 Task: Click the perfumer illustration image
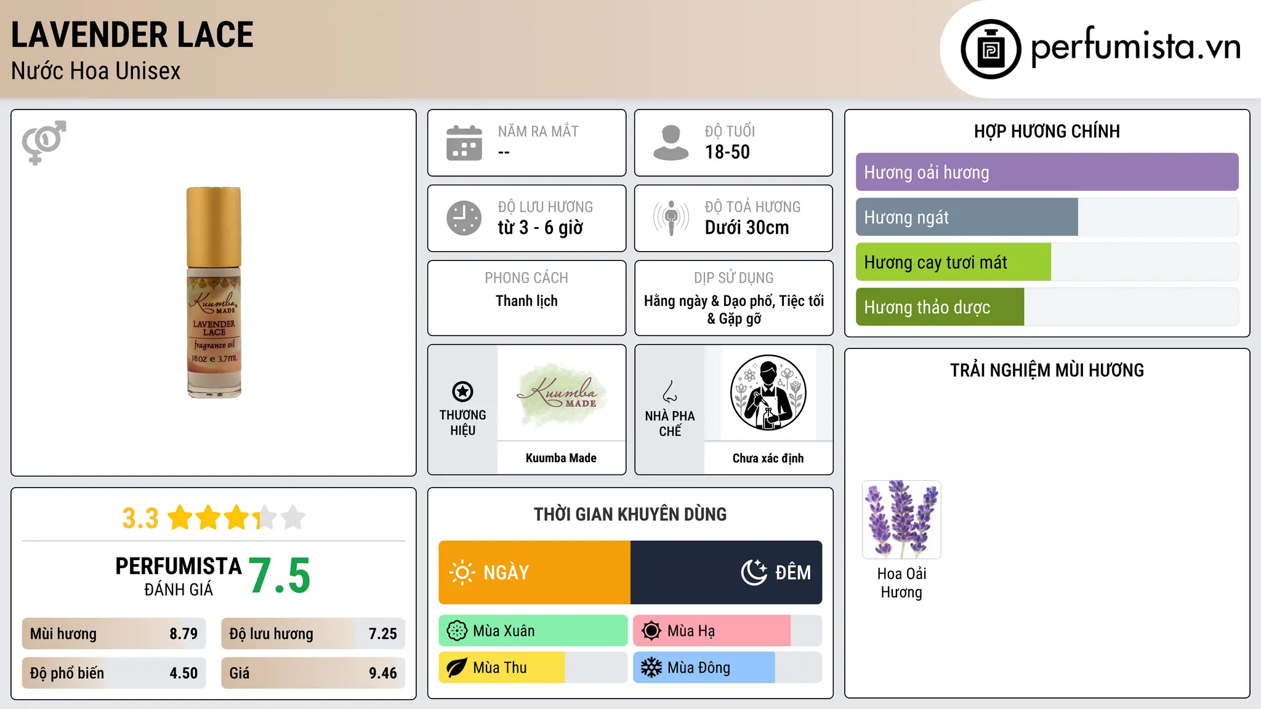tap(768, 393)
